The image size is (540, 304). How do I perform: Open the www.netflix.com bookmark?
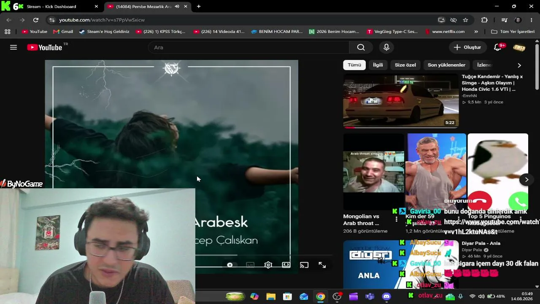pos(445,32)
